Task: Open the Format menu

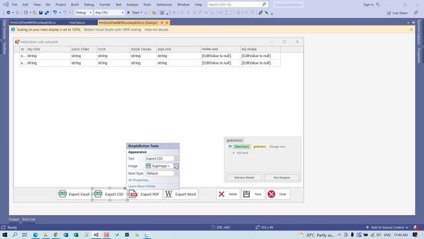Action: 105,5
